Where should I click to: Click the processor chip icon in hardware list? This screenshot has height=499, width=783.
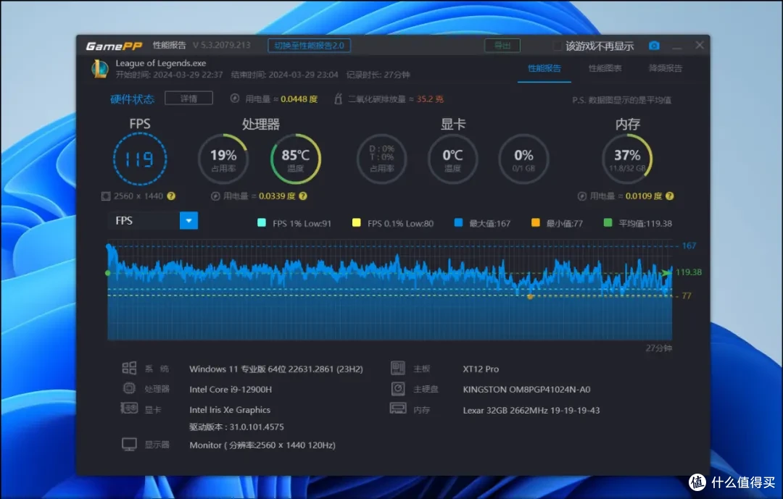coord(129,388)
